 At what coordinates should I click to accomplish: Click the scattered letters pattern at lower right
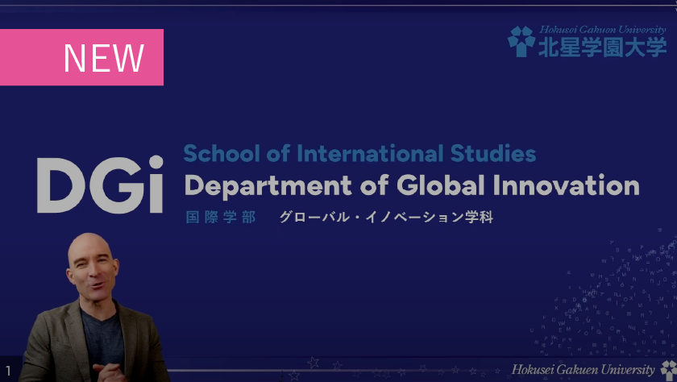(x=613, y=306)
